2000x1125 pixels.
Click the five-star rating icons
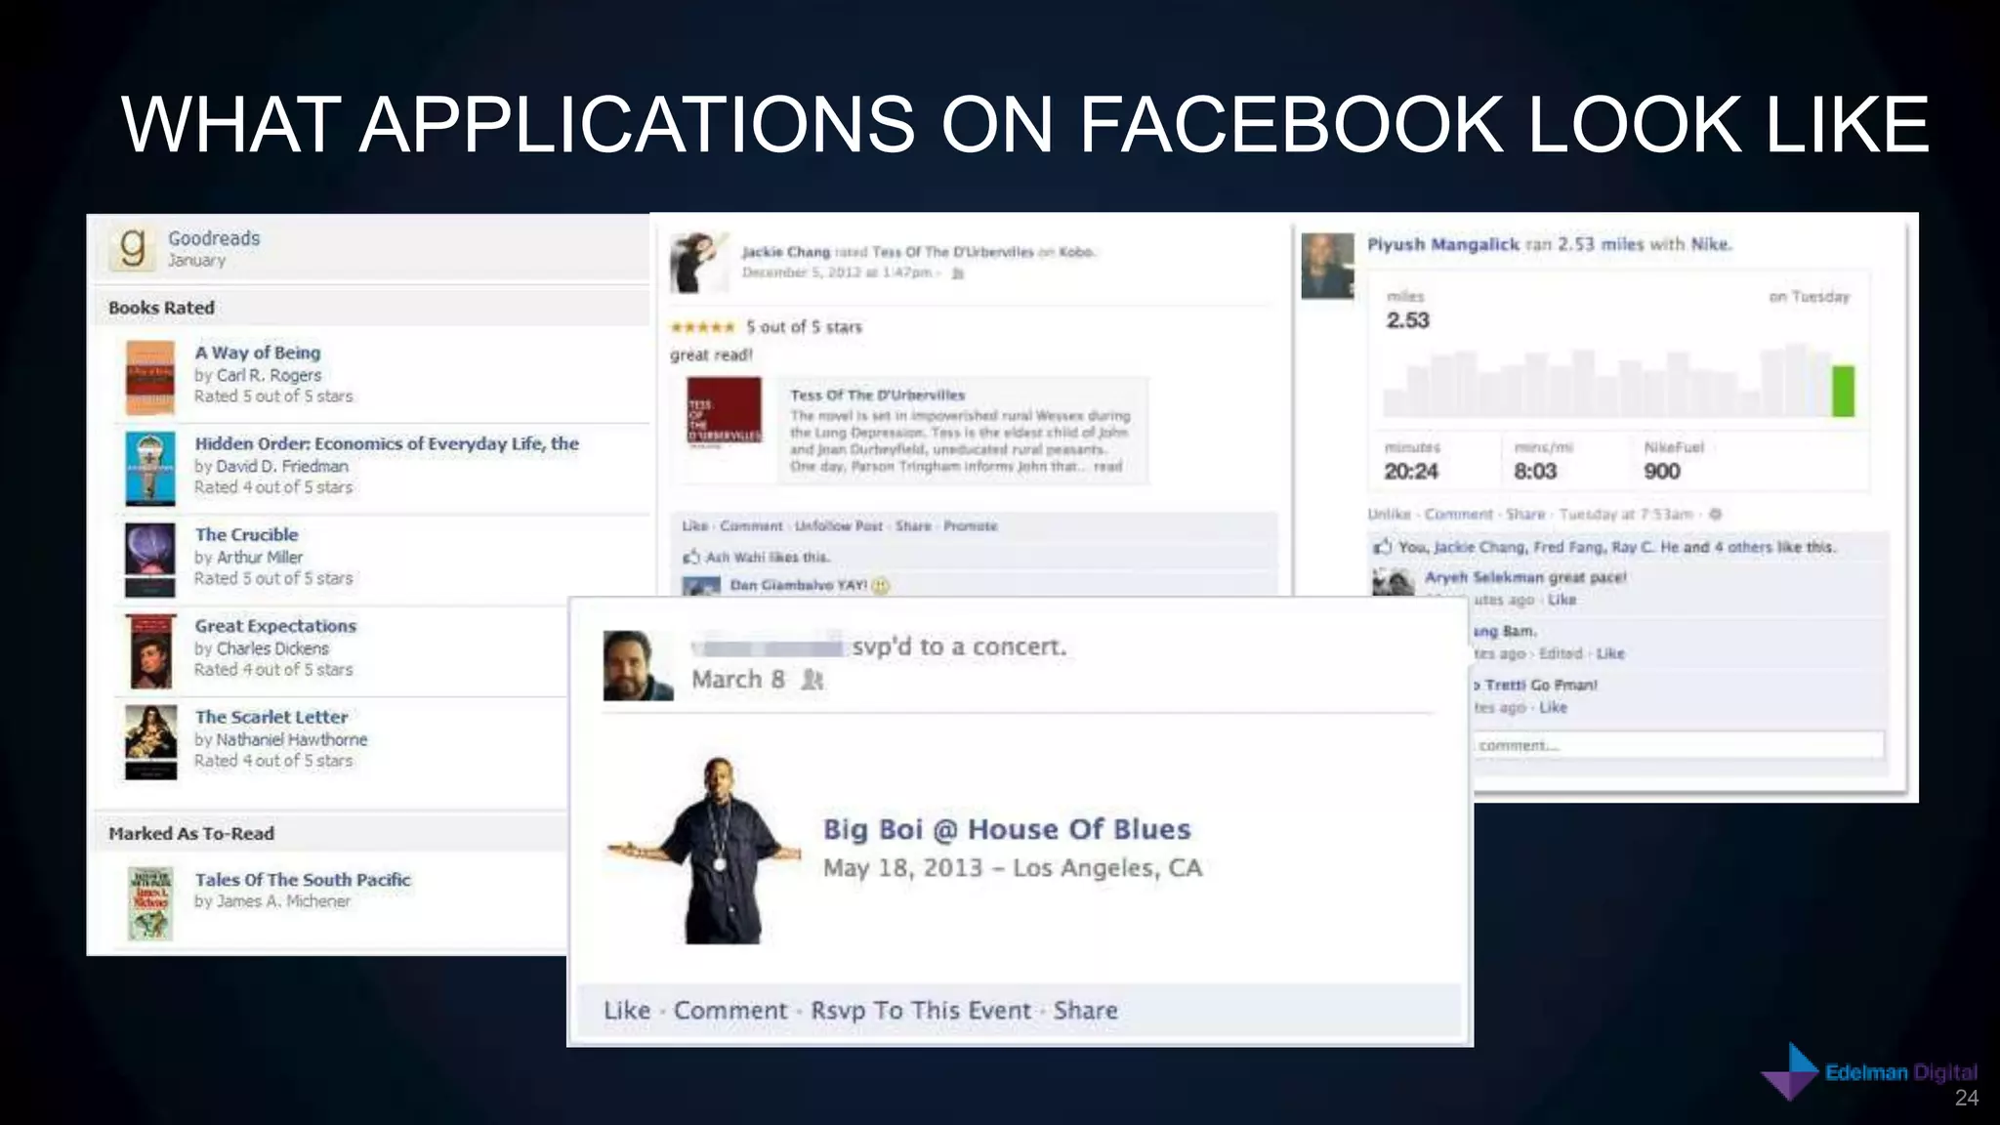click(702, 327)
